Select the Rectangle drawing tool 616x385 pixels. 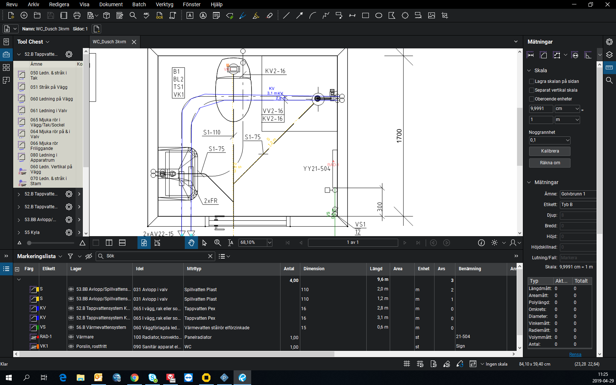(366, 15)
